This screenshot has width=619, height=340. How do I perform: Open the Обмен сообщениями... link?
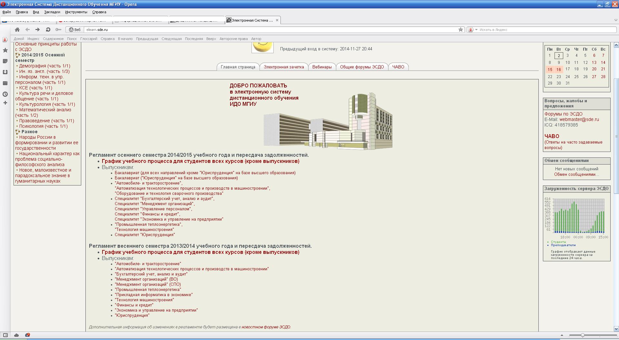576,175
